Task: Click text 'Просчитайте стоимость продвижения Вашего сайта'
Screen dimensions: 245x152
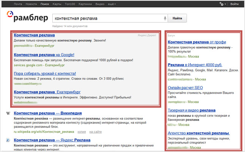Action: [x=201, y=95]
